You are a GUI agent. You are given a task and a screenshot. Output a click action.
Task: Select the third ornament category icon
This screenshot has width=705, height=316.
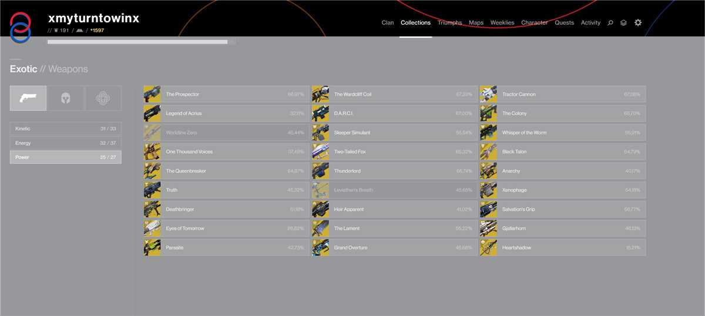[x=103, y=98]
